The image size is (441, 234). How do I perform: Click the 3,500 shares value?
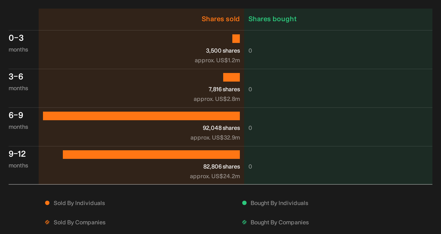223,51
